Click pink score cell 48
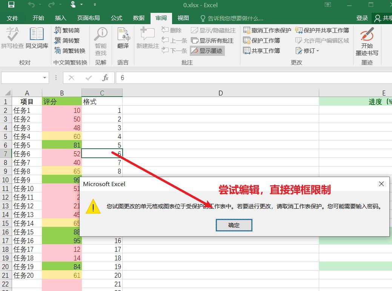 [x=62, y=128]
